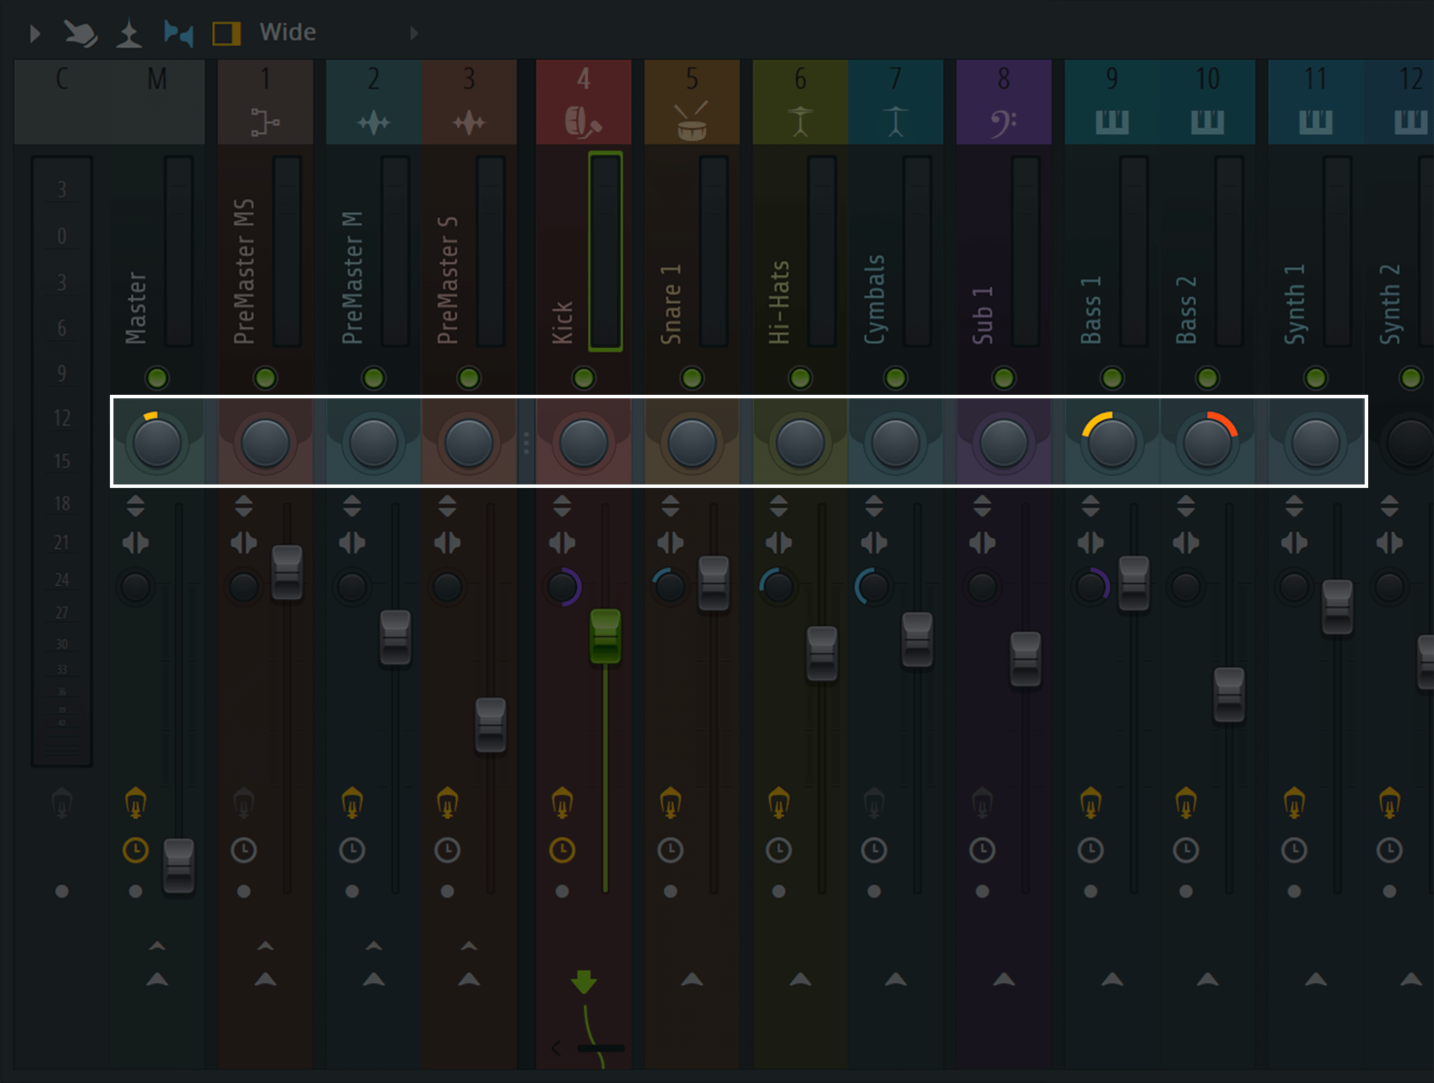Arm recording dot on Master track
The height and width of the screenshot is (1083, 1434).
[135, 891]
